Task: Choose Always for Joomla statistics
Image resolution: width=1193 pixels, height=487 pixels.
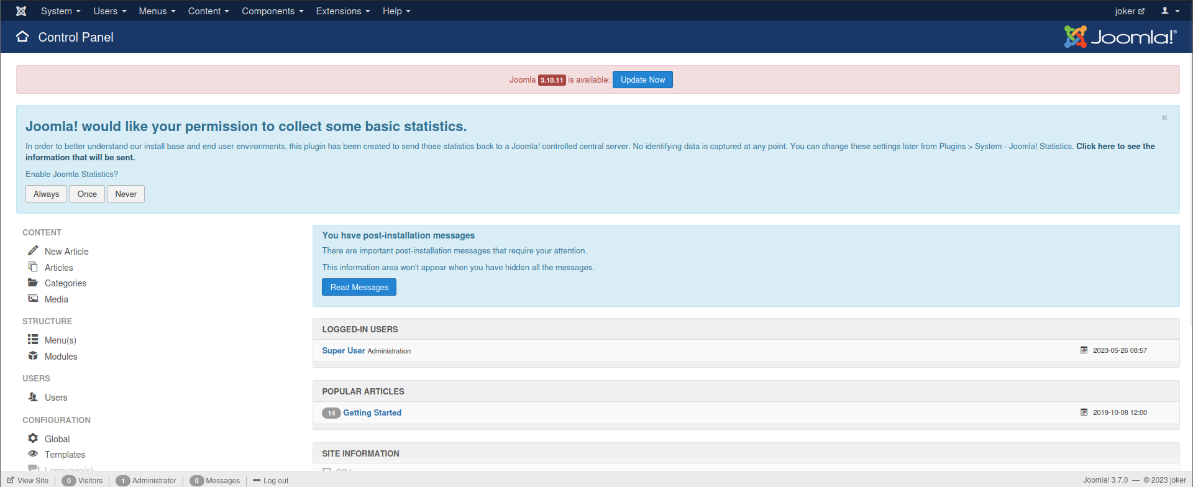Action: [x=46, y=194]
